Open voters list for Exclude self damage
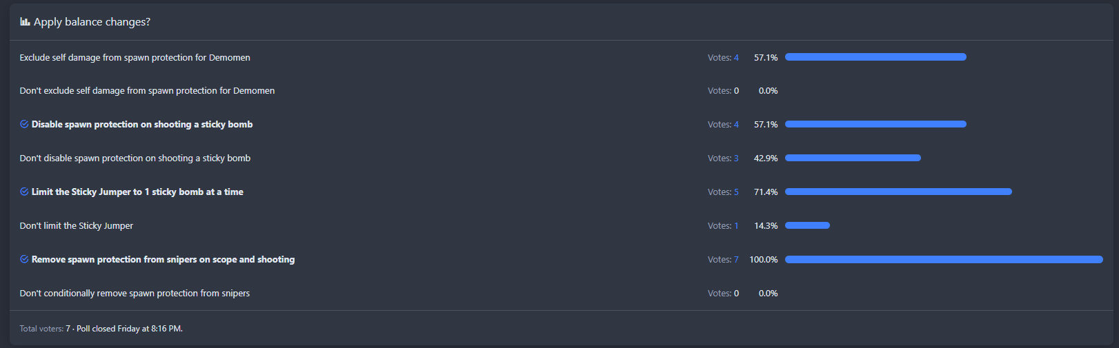Viewport: 1119px width, 348px height. point(723,58)
